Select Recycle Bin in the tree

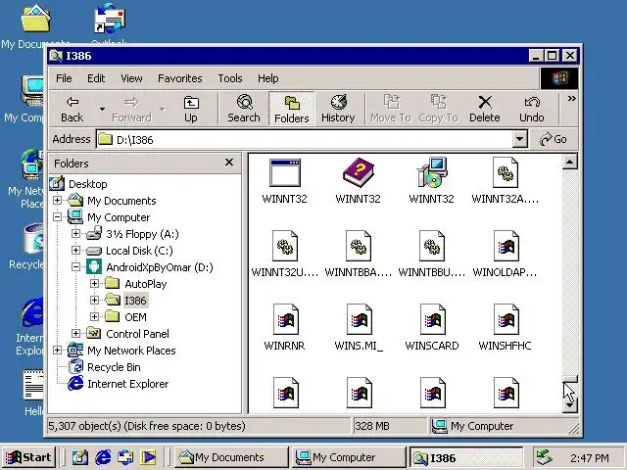coord(114,367)
